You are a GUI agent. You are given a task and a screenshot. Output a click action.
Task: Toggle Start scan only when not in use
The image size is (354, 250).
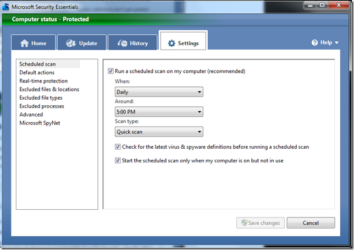[118, 161]
